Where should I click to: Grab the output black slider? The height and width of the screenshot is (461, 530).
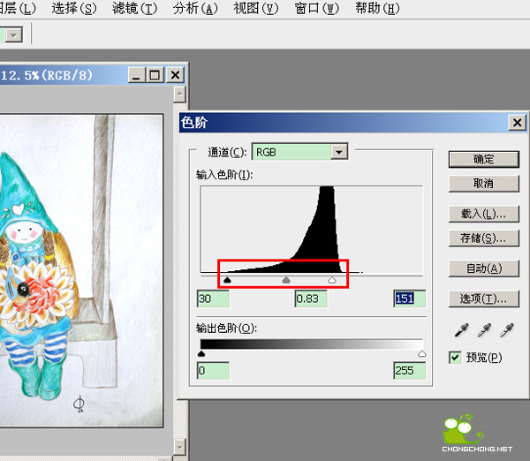point(201,354)
